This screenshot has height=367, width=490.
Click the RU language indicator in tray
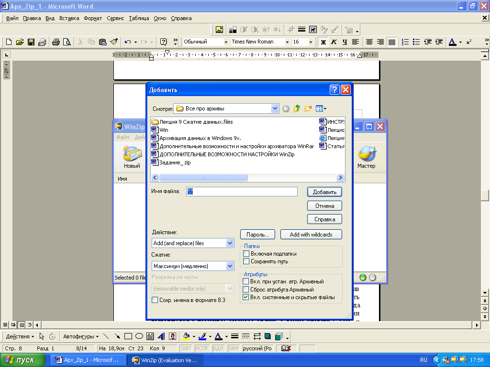[x=423, y=360]
